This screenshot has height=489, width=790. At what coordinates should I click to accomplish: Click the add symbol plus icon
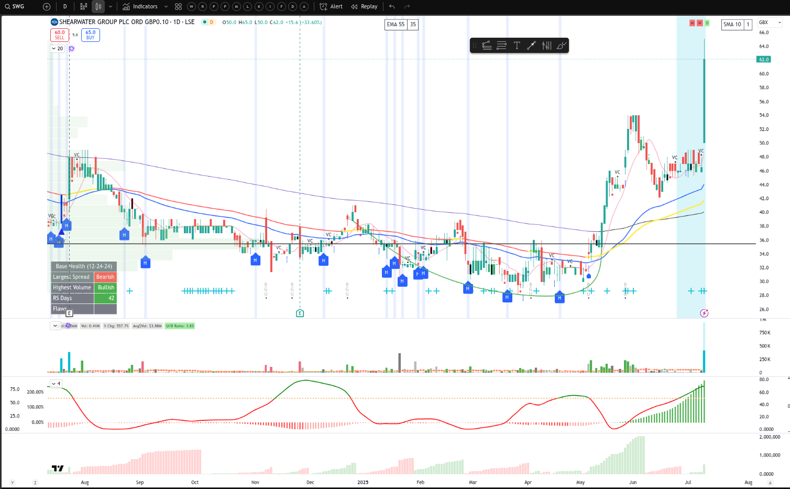point(47,6)
